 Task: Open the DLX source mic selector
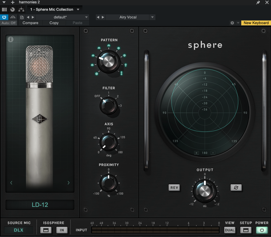tap(19, 230)
